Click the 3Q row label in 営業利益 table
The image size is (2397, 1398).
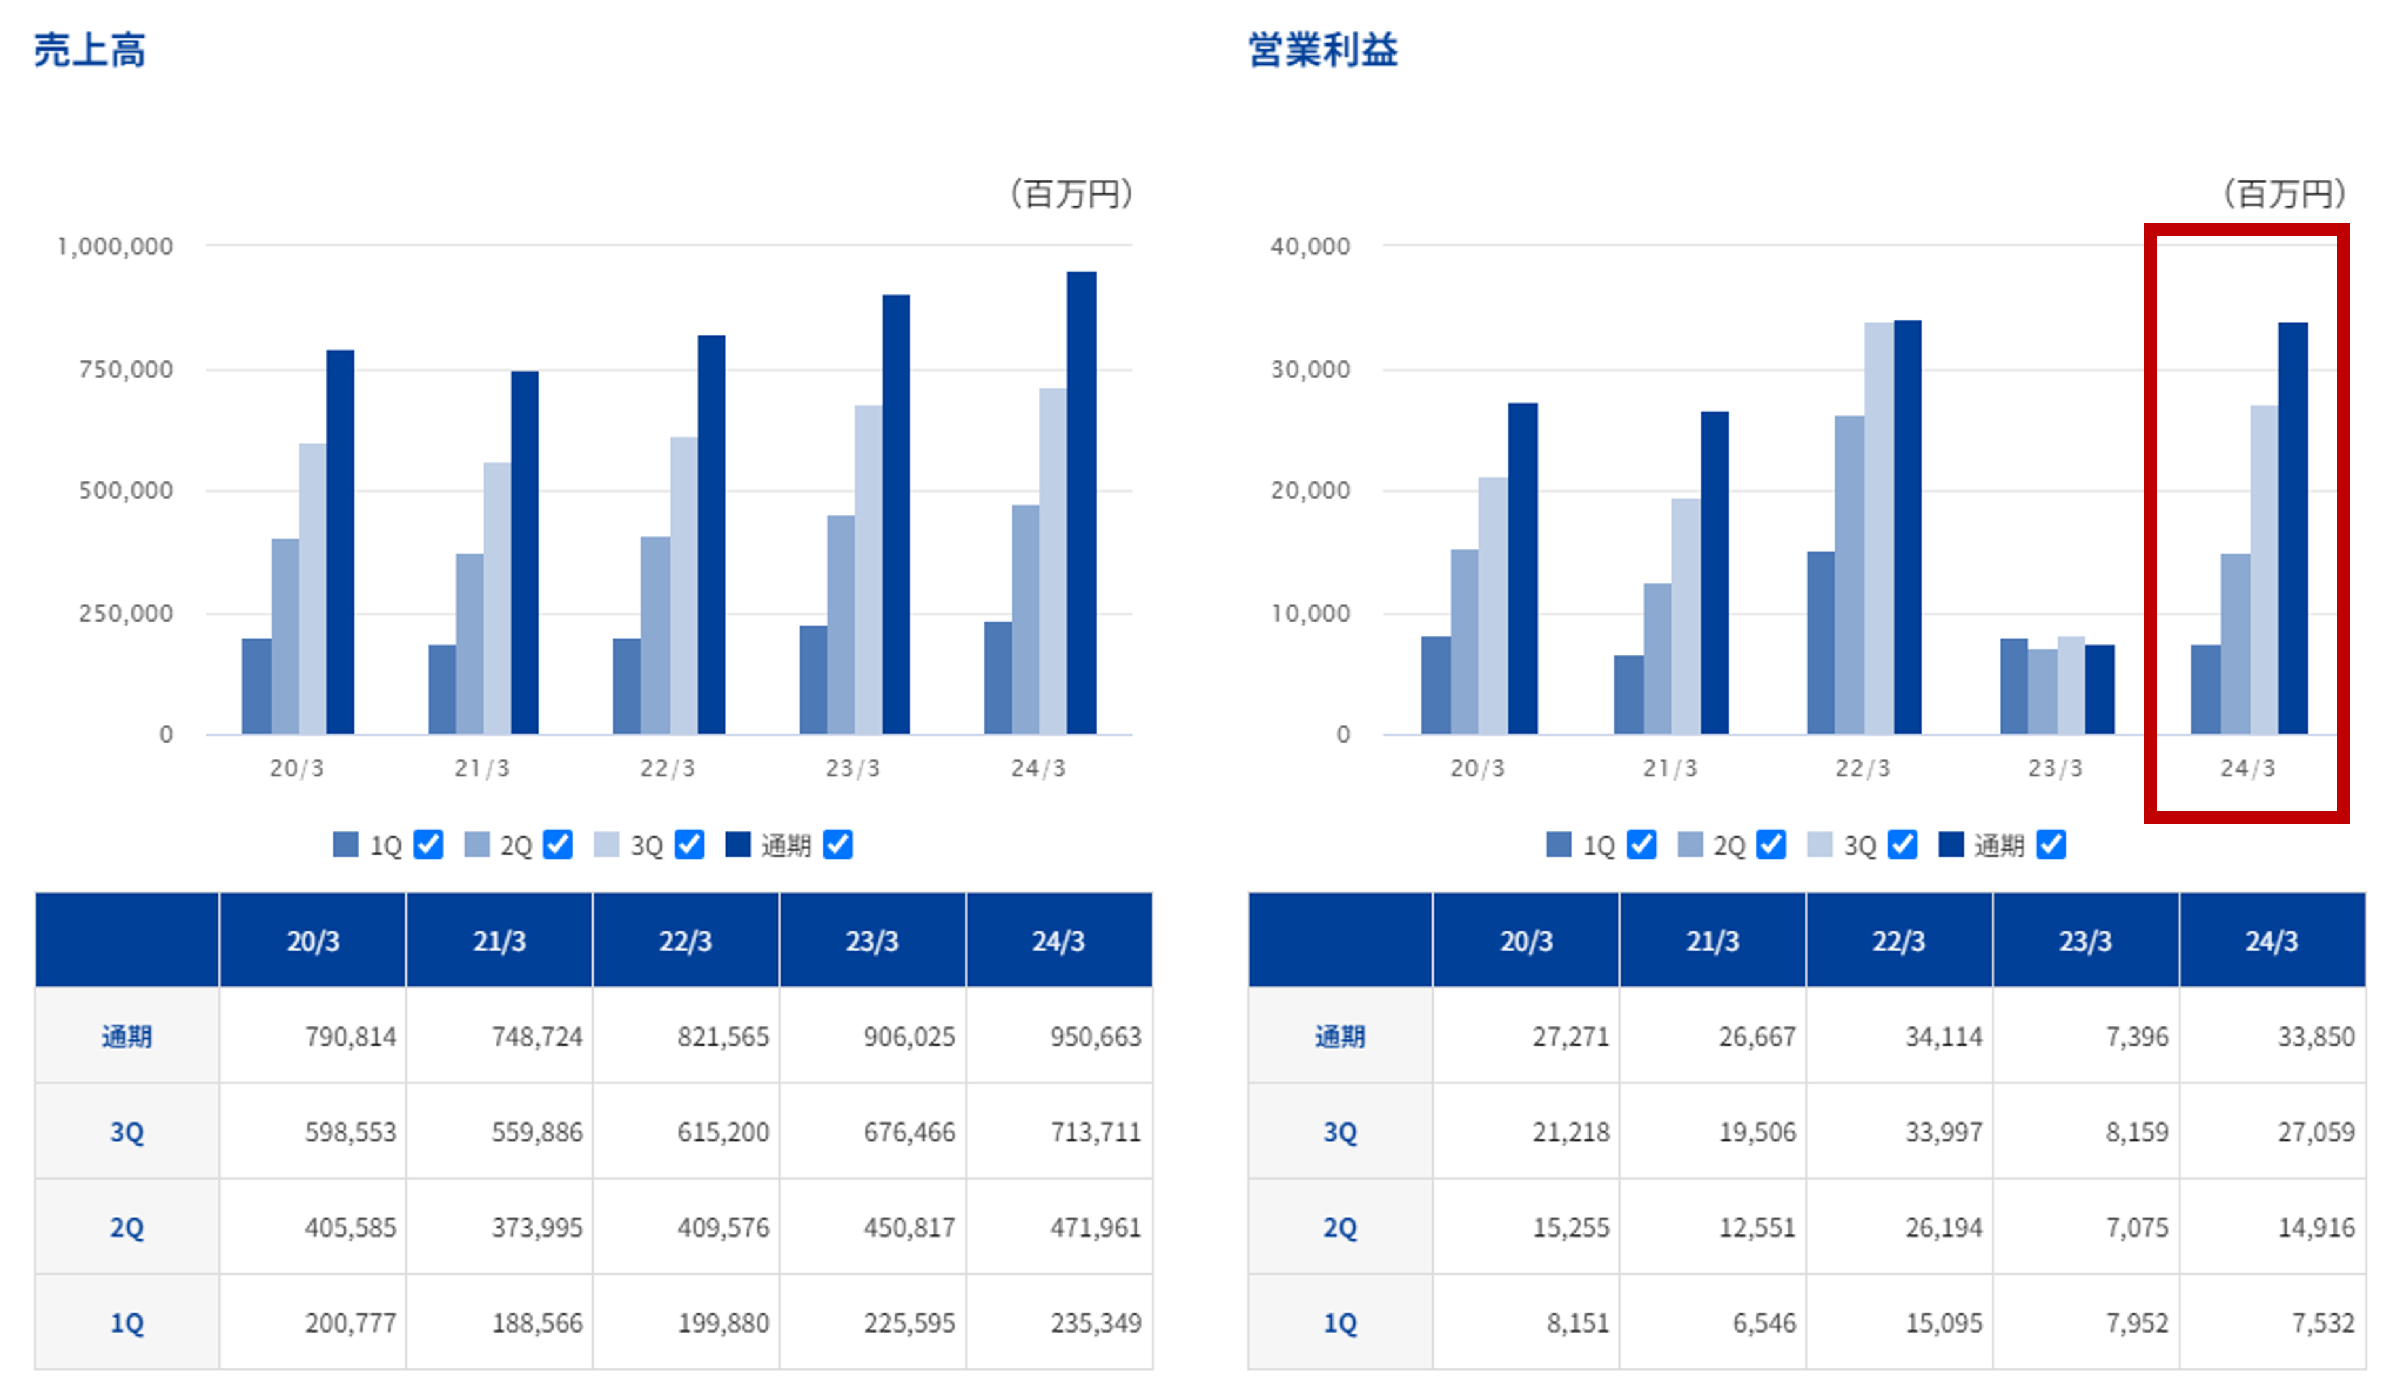tap(1339, 1132)
